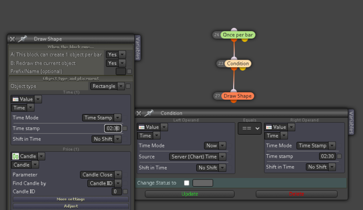The height and width of the screenshot is (210, 363).
Task: Edit the Candle ID value field
Action: point(117,191)
